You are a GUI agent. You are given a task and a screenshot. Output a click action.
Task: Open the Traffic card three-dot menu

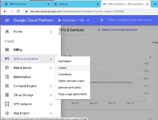tap(150, 57)
